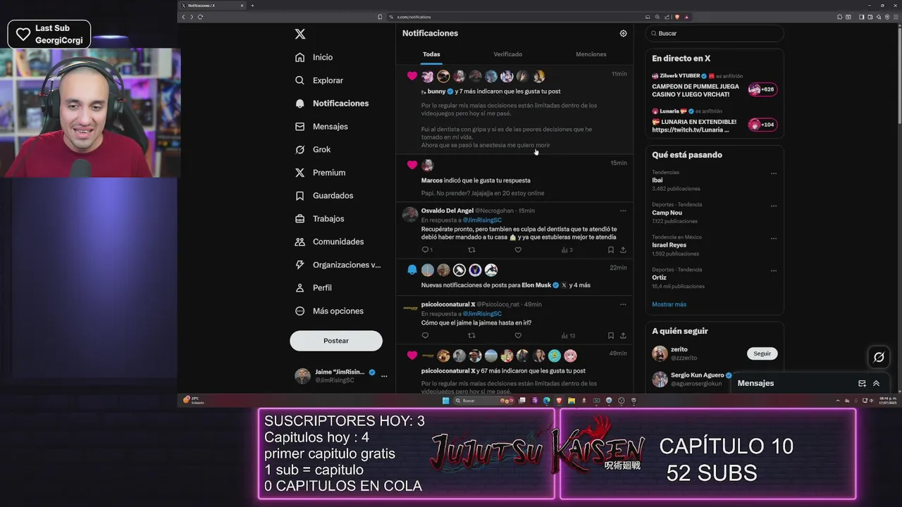Open Grok from the sidebar
Screen dimensions: 902x507
[x=313, y=149]
